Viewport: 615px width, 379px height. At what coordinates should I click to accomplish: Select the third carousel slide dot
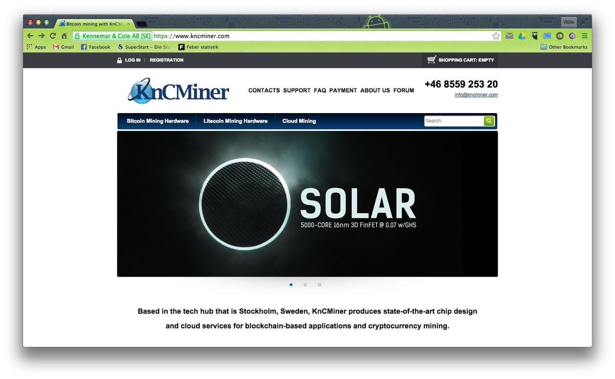tap(320, 285)
